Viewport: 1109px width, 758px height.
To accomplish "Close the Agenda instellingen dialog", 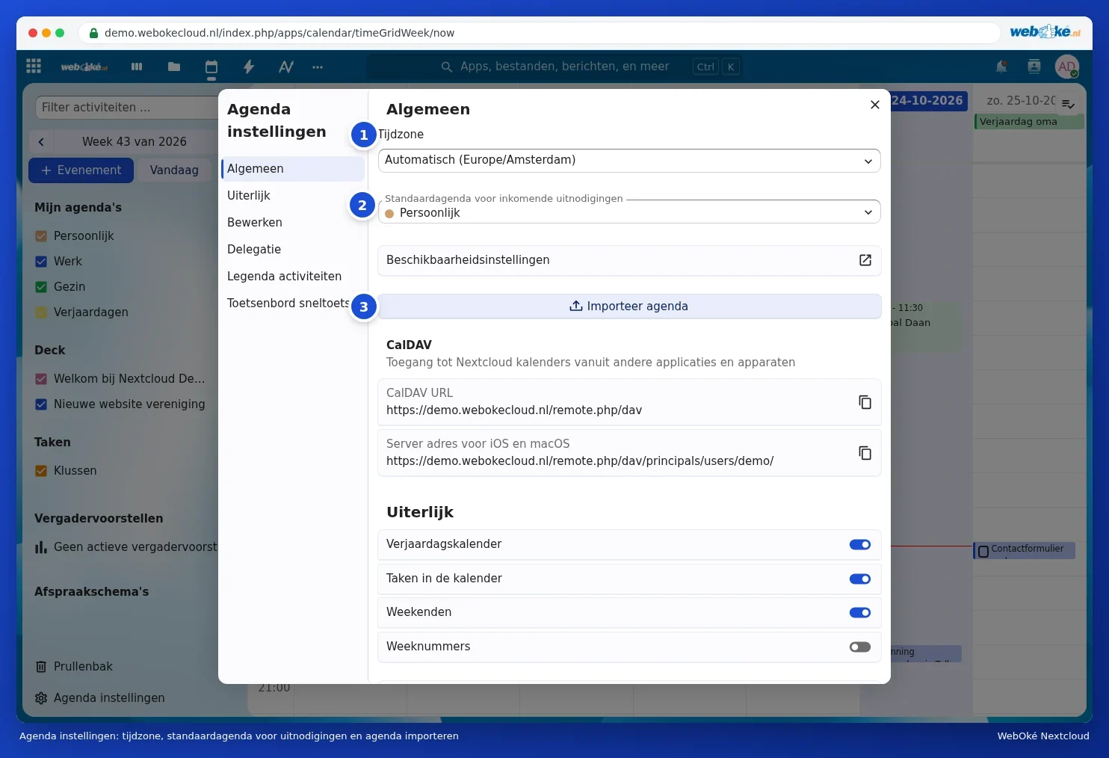I will (875, 105).
